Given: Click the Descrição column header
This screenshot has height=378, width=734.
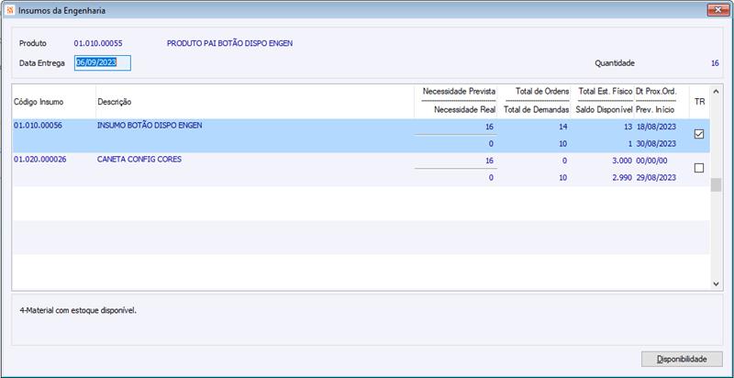Looking at the screenshot, I should pos(114,102).
